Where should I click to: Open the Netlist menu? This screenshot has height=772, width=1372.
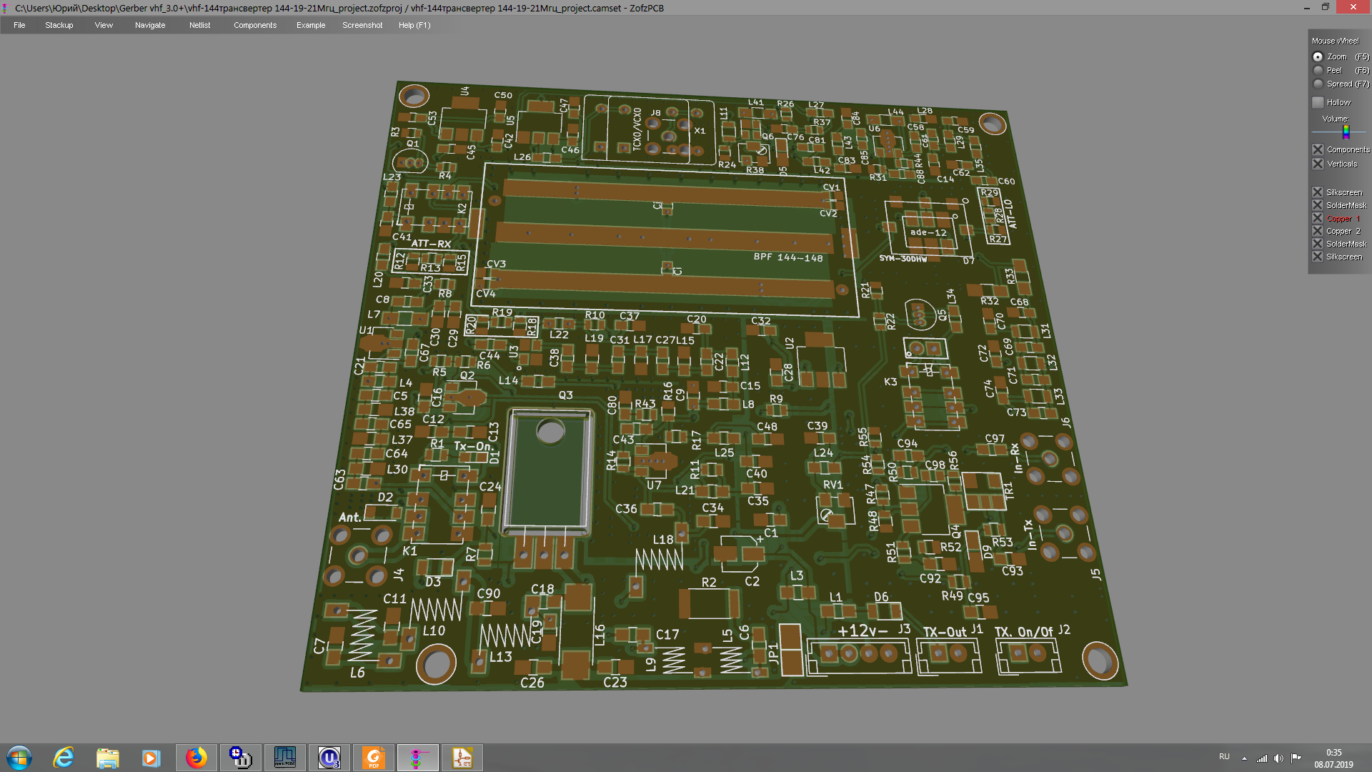[199, 25]
